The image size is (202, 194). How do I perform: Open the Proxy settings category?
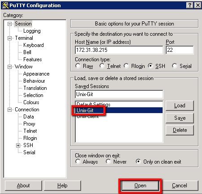pyautogui.click(x=29, y=124)
